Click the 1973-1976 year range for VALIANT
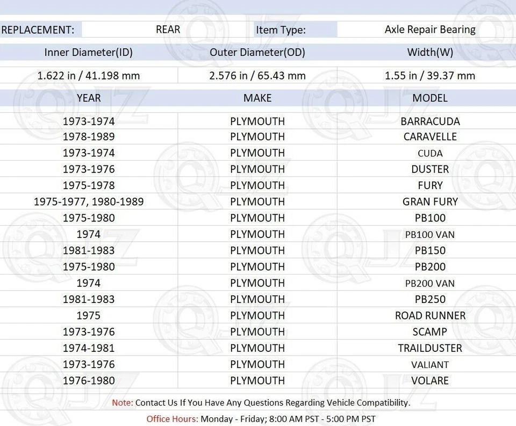 tap(88, 364)
